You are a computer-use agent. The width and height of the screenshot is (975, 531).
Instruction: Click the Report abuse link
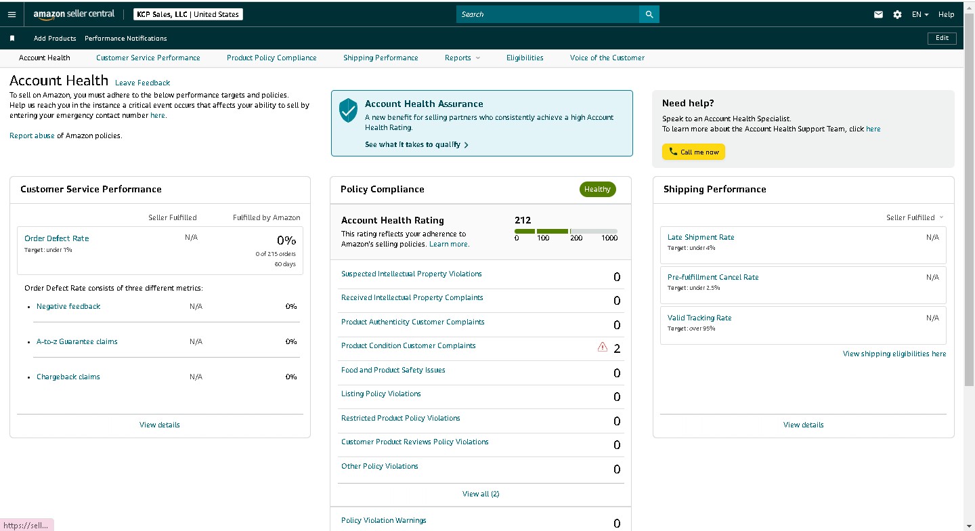click(32, 136)
